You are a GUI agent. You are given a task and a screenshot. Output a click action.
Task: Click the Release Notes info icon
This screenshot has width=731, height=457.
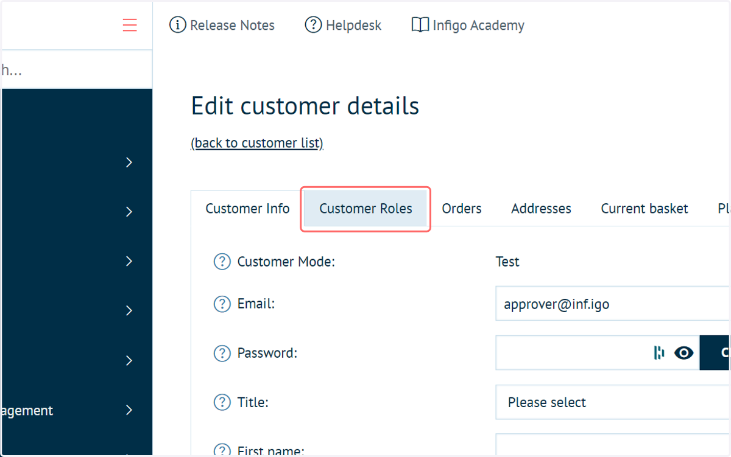[177, 25]
